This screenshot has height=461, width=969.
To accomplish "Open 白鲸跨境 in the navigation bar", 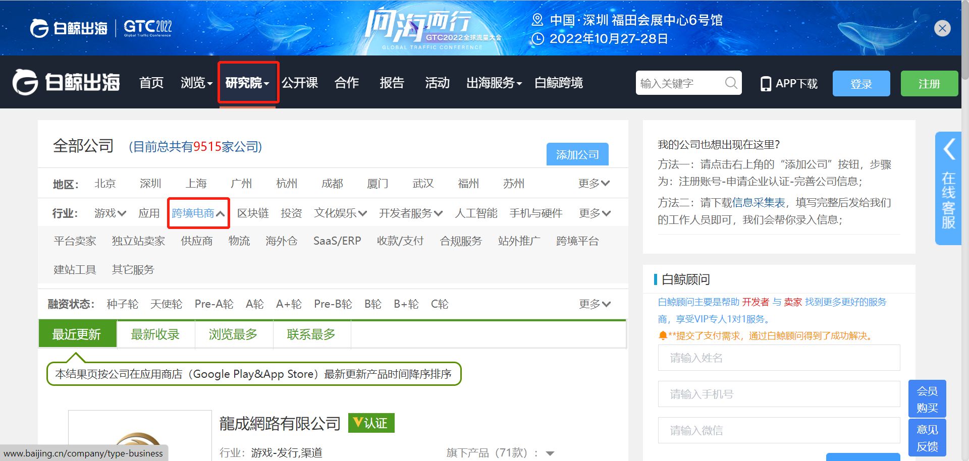I will pyautogui.click(x=559, y=83).
